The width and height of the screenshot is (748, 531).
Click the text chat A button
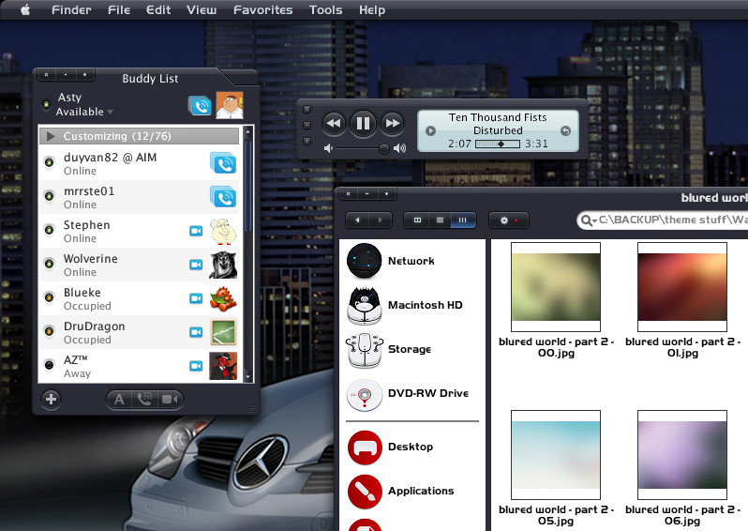(119, 400)
